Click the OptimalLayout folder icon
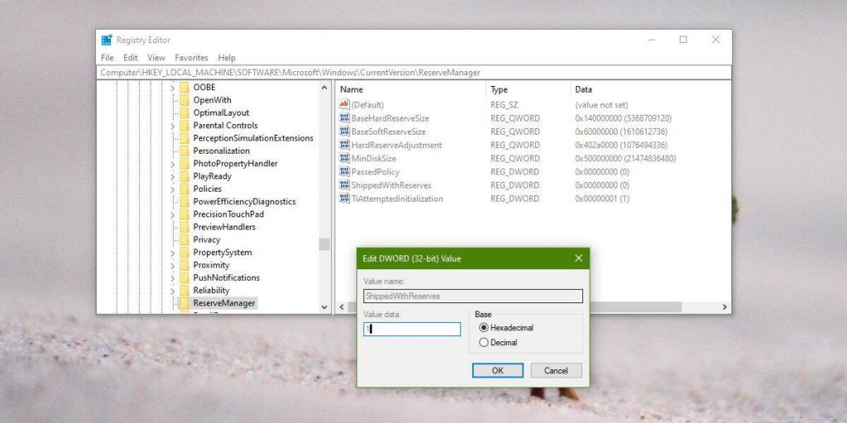The height and width of the screenshot is (423, 847). pos(184,112)
